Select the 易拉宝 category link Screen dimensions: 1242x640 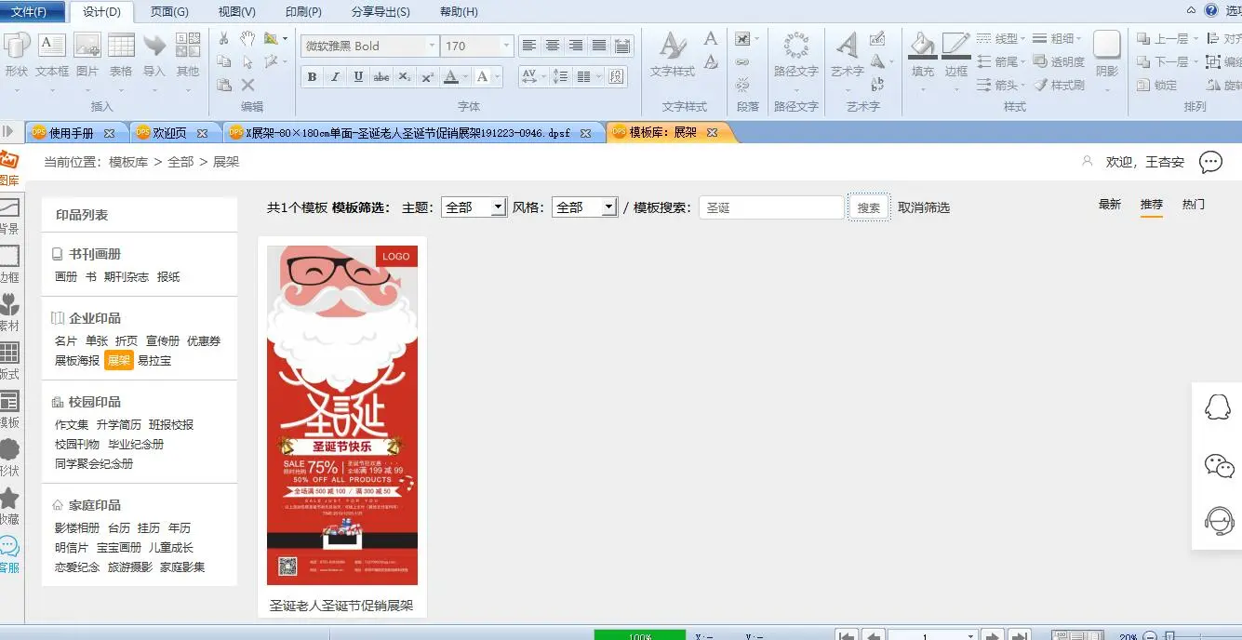point(154,360)
